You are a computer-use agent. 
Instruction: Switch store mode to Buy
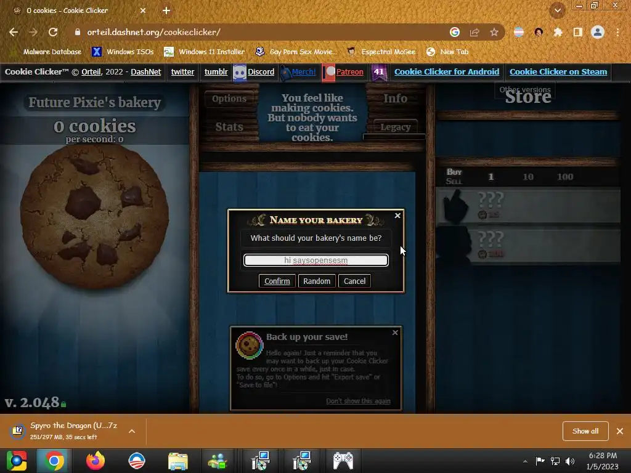coord(454,172)
